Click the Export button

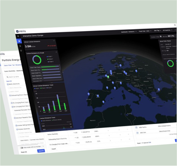(54, 149)
